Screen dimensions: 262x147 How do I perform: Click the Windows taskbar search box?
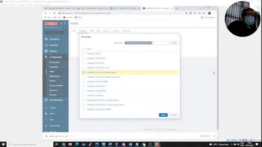pos(30,144)
